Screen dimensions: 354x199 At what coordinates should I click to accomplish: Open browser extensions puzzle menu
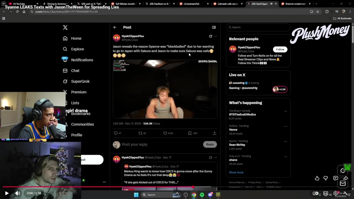[x=327, y=12]
